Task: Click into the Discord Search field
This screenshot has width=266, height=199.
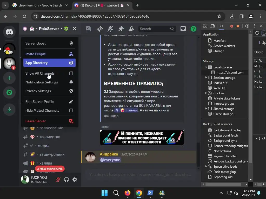Action: click(157, 29)
